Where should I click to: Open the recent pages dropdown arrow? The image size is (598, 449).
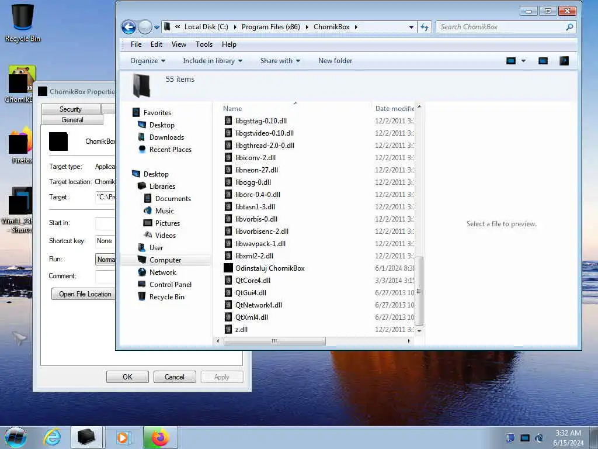click(x=157, y=27)
